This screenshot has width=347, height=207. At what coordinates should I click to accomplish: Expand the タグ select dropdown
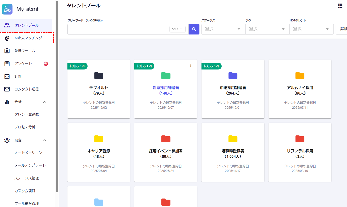click(267, 29)
